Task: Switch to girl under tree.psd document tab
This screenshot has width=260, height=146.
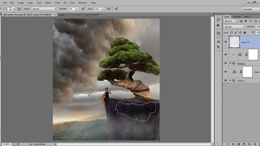Action: [x=29, y=15]
